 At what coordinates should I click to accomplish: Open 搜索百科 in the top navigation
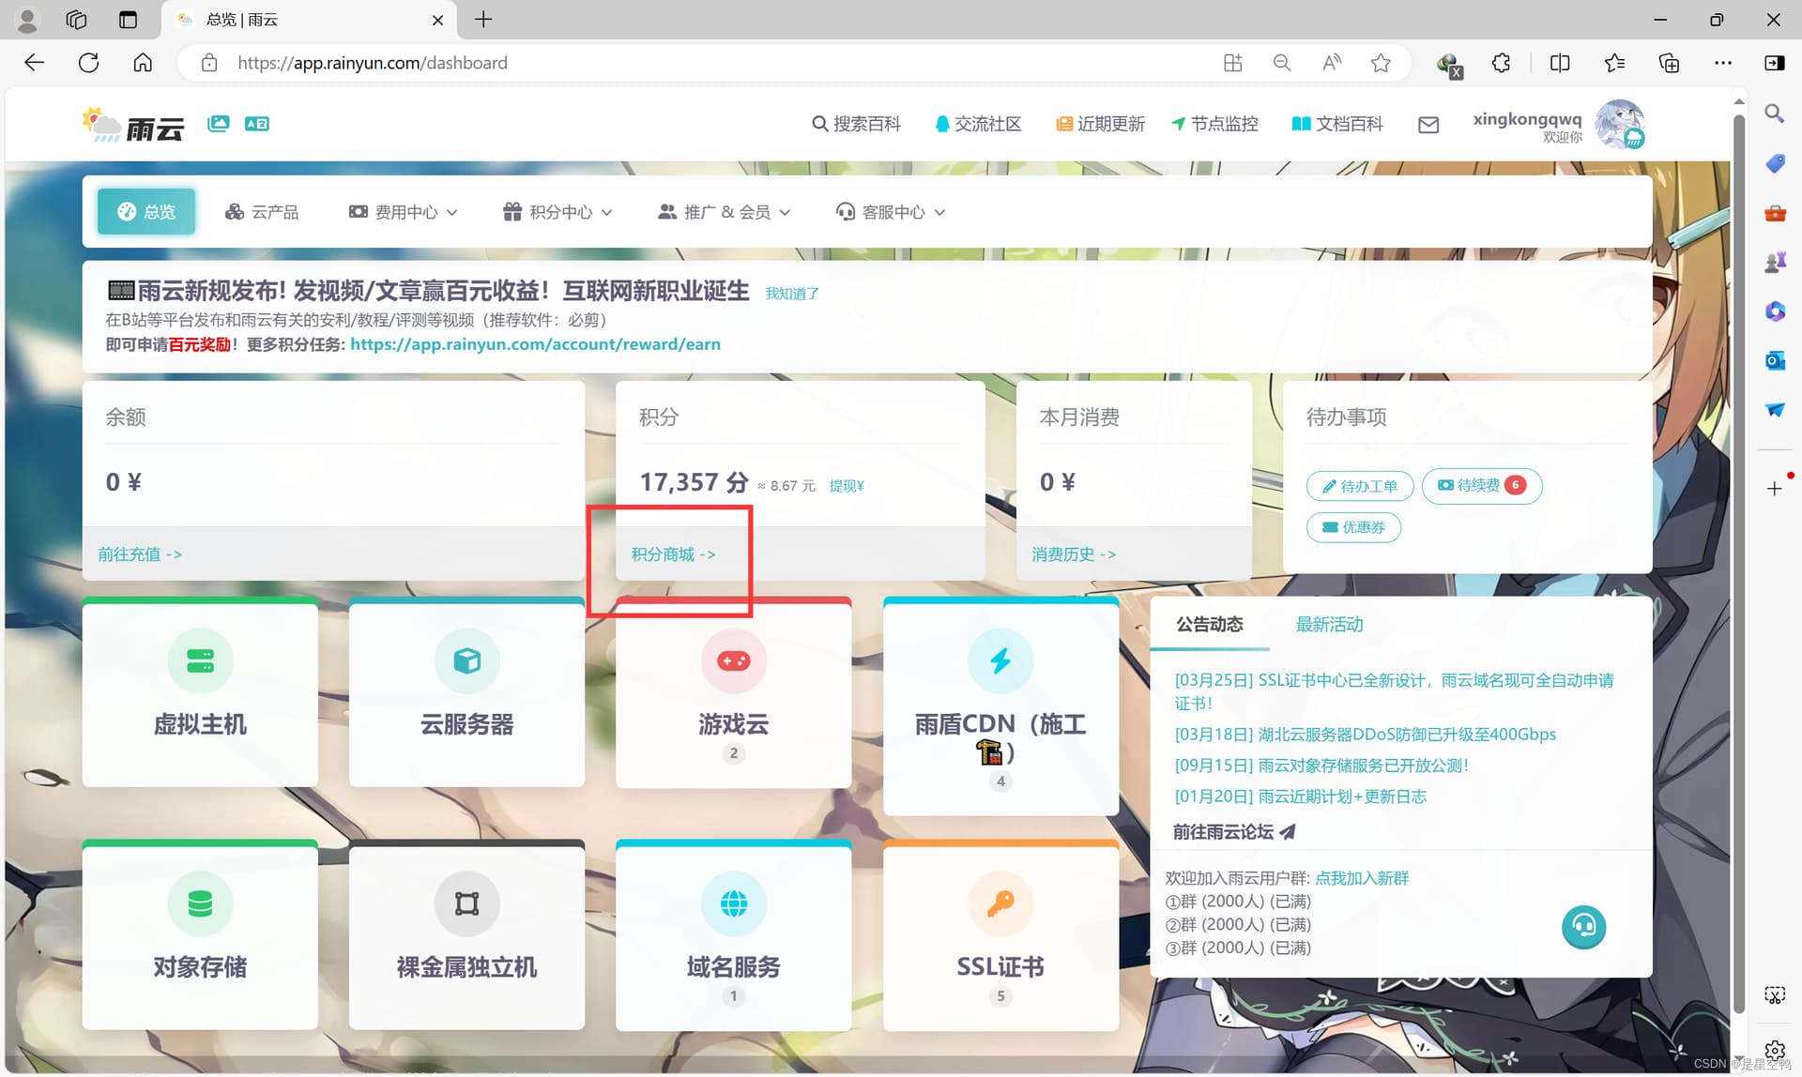coord(856,124)
